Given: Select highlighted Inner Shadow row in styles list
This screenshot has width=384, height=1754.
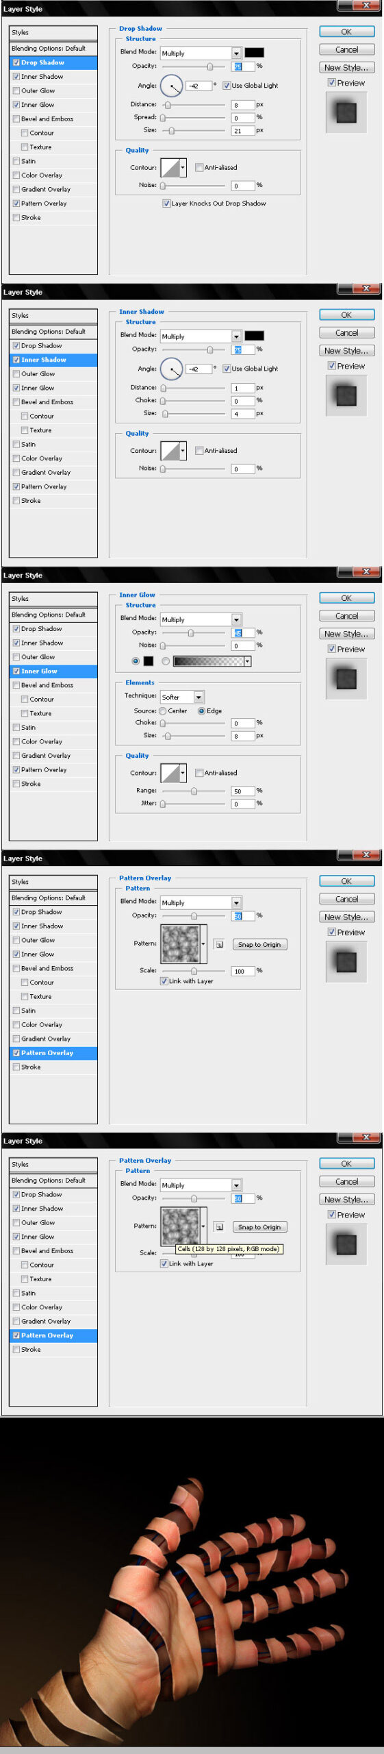Looking at the screenshot, I should [53, 360].
